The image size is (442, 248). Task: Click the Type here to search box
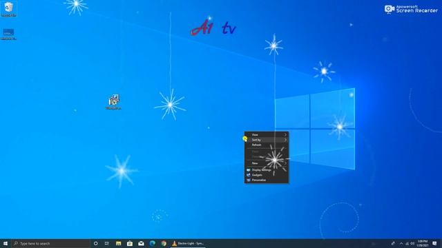click(x=50, y=243)
